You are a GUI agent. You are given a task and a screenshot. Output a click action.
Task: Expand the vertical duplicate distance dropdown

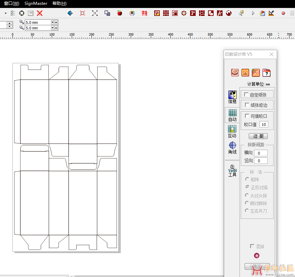tap(53, 28)
